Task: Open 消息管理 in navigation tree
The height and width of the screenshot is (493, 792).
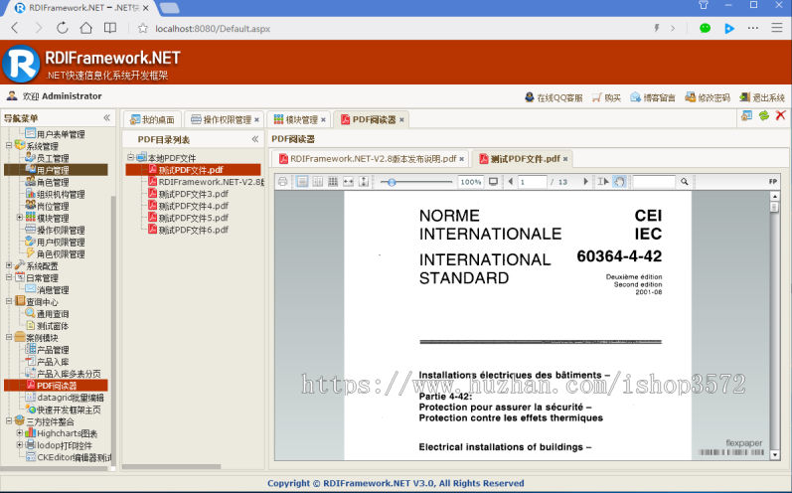Action: [x=53, y=290]
